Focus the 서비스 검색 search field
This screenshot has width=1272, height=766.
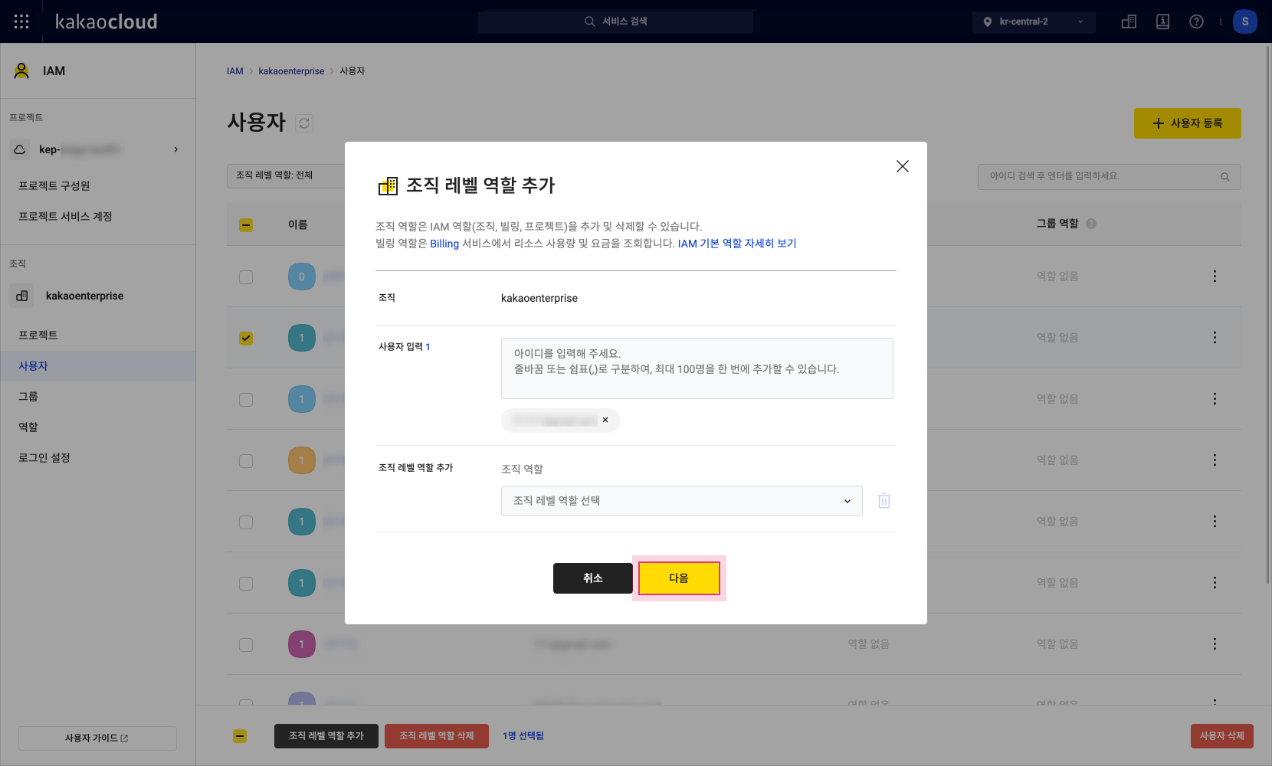(615, 21)
